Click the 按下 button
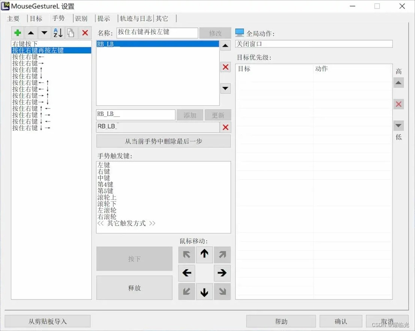415x331 pixels. [134, 259]
